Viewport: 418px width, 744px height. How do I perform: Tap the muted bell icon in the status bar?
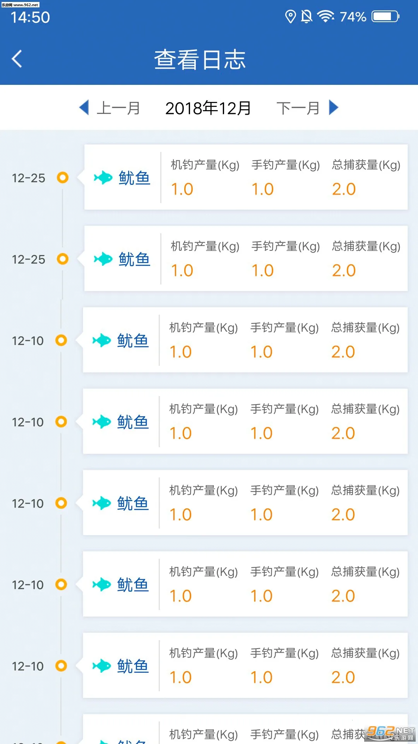(x=307, y=17)
